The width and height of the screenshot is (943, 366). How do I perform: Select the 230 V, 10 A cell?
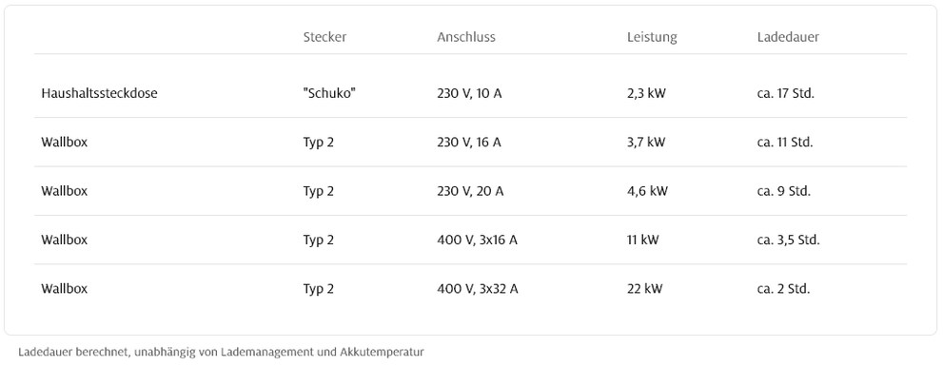[469, 94]
